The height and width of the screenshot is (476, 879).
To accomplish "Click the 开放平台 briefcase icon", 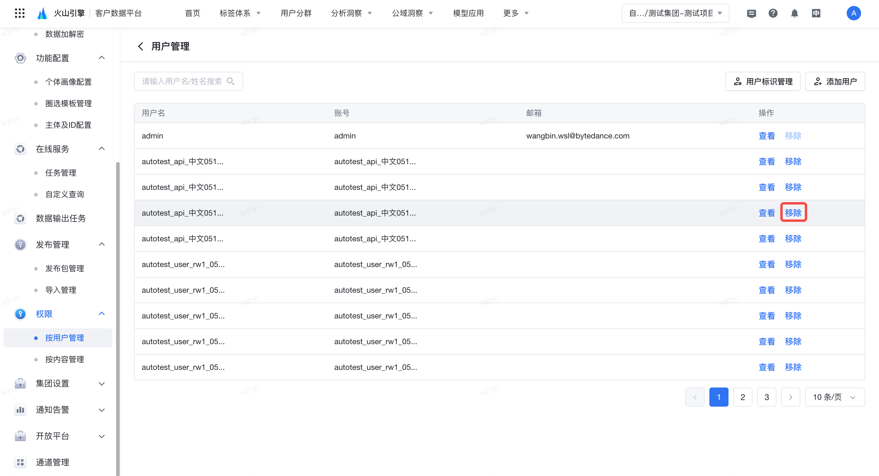I will [20, 436].
